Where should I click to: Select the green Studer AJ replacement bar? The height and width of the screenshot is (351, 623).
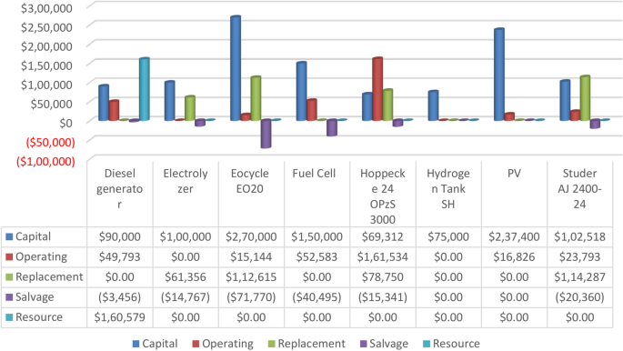[585, 98]
